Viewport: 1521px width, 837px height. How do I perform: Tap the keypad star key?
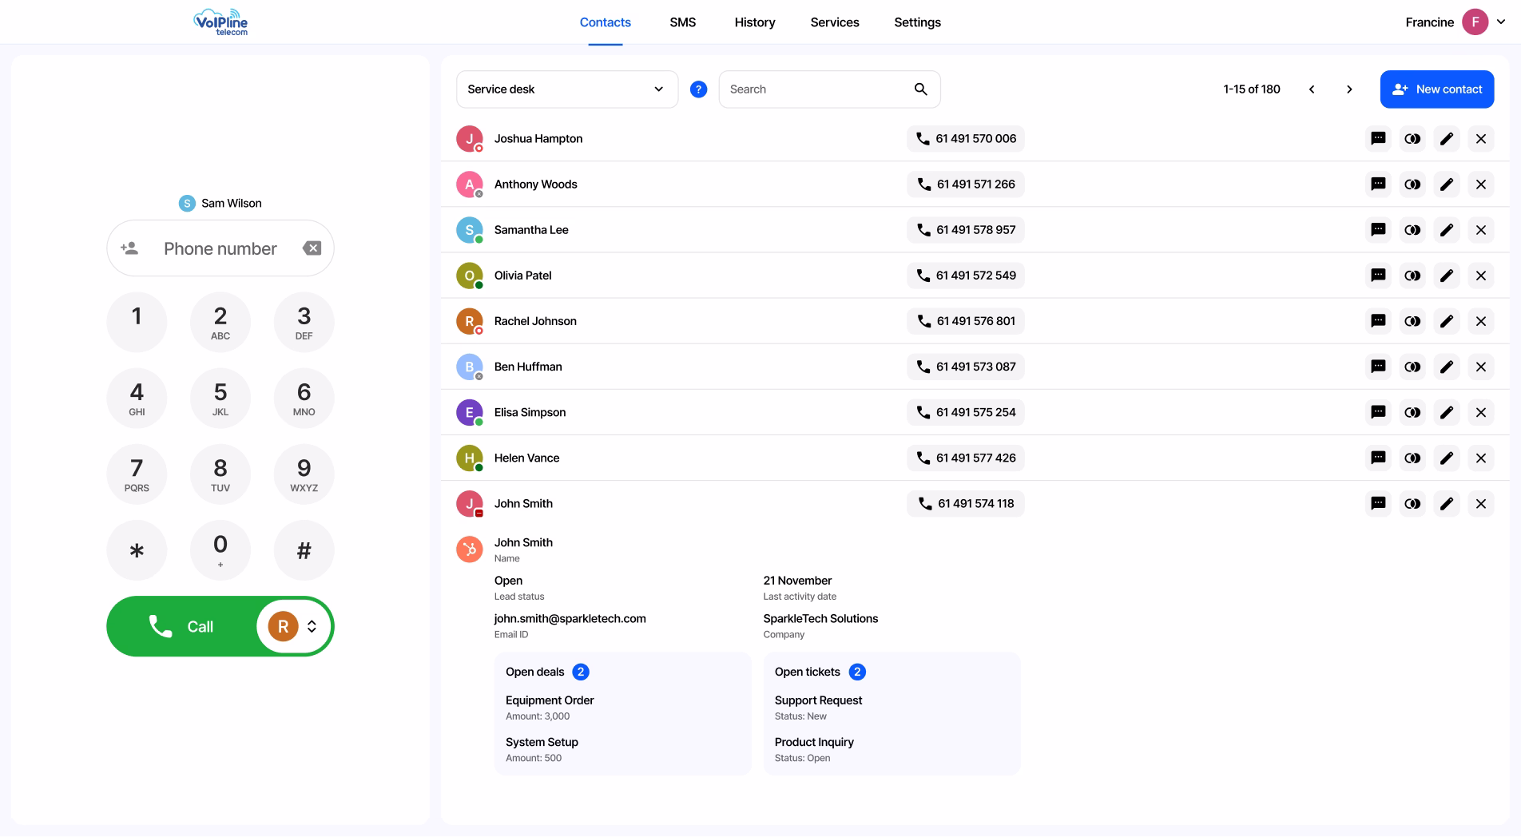(137, 550)
